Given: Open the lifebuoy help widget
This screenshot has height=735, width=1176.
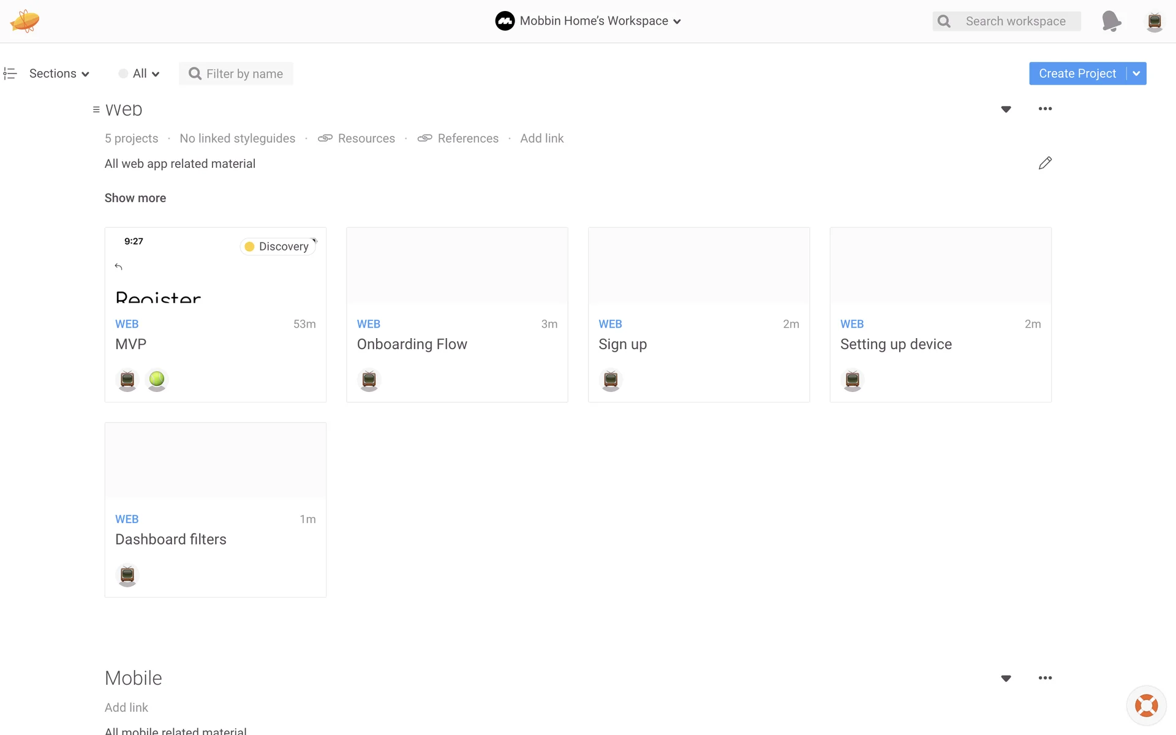Looking at the screenshot, I should [1146, 705].
